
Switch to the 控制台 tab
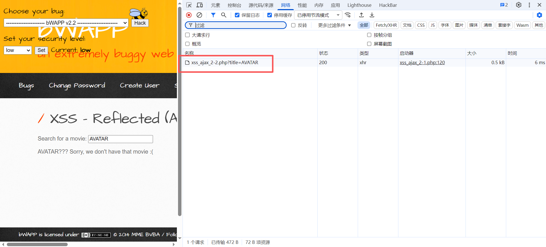click(x=234, y=5)
